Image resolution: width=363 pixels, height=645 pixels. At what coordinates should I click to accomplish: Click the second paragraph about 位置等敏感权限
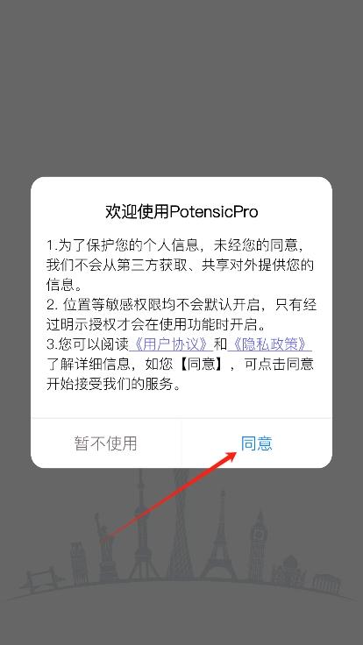click(181, 315)
